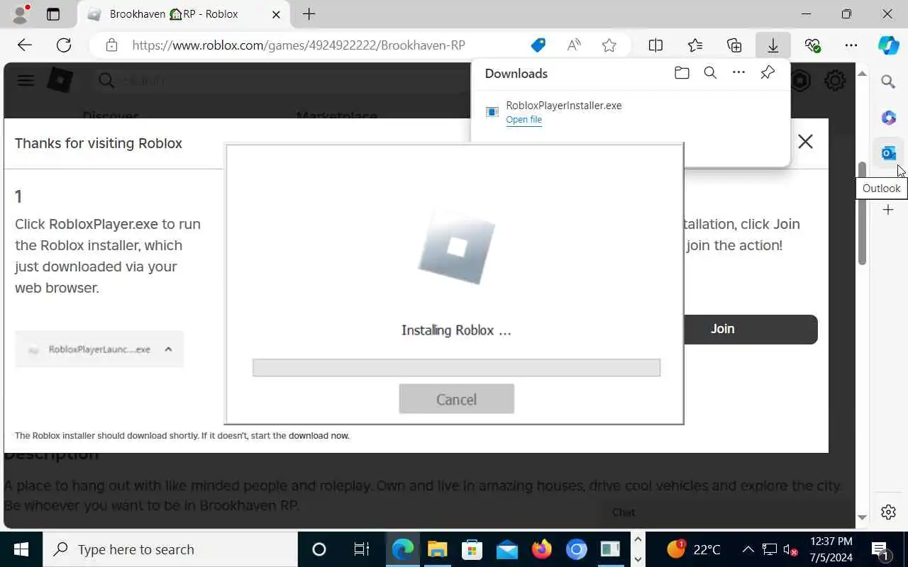Viewport: 908px width, 567px height.
Task: Open the notification center icon
Action: [880, 549]
